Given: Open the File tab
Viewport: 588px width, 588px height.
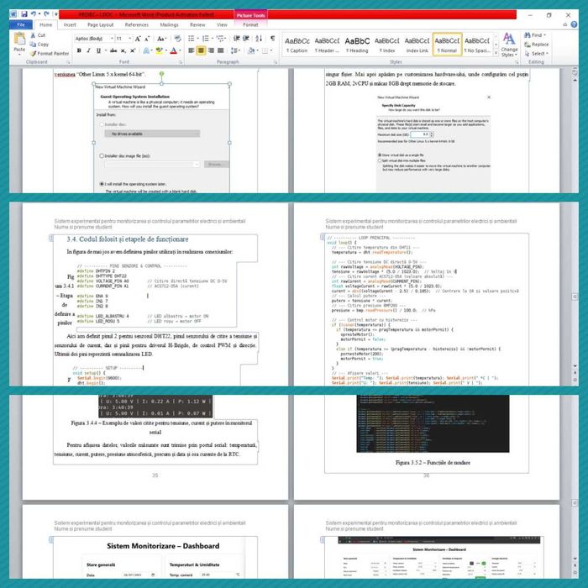Looking at the screenshot, I should pyautogui.click(x=21, y=24).
